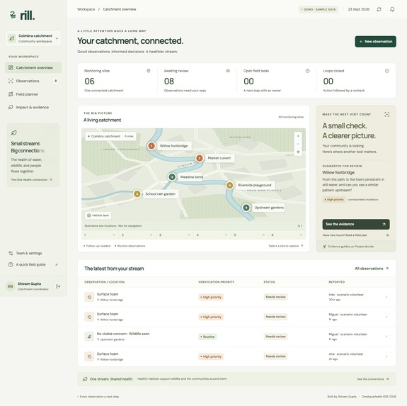Click the foam icon on the Miguel 1h ago foam row
The width and height of the screenshot is (407, 406).
89,317
